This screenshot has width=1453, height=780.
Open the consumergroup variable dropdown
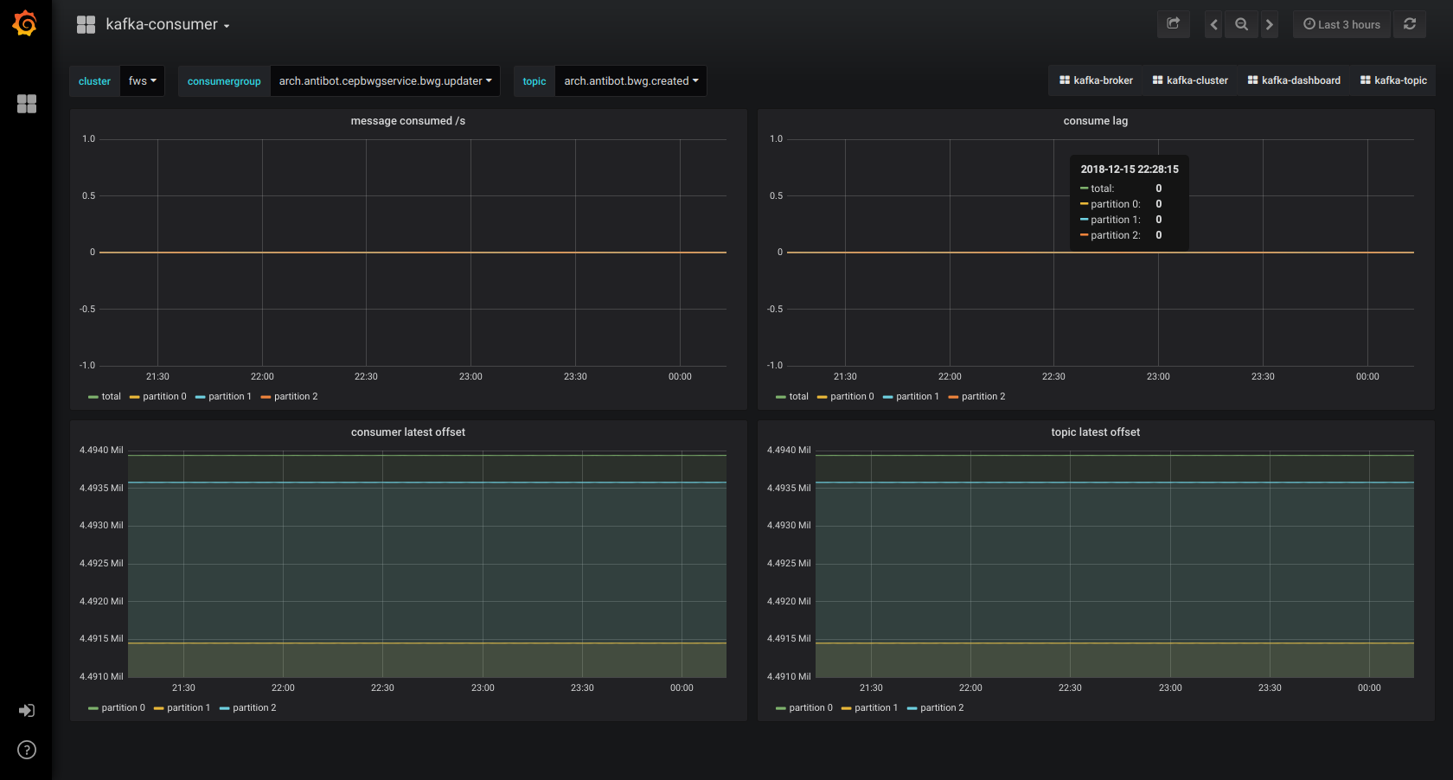coord(385,81)
